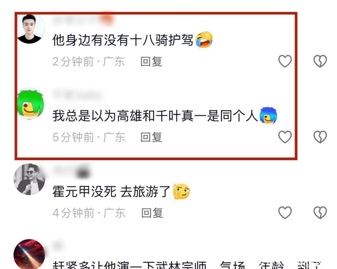Like the 高雄和千叶真一 comment
The height and width of the screenshot is (269, 337).
tap(285, 137)
